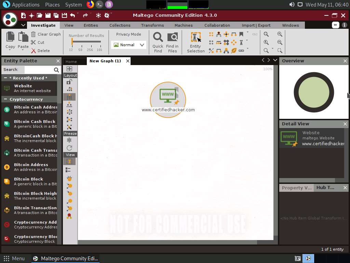Click the Undo arrow icon
This screenshot has width=350, height=263.
[x=72, y=15]
